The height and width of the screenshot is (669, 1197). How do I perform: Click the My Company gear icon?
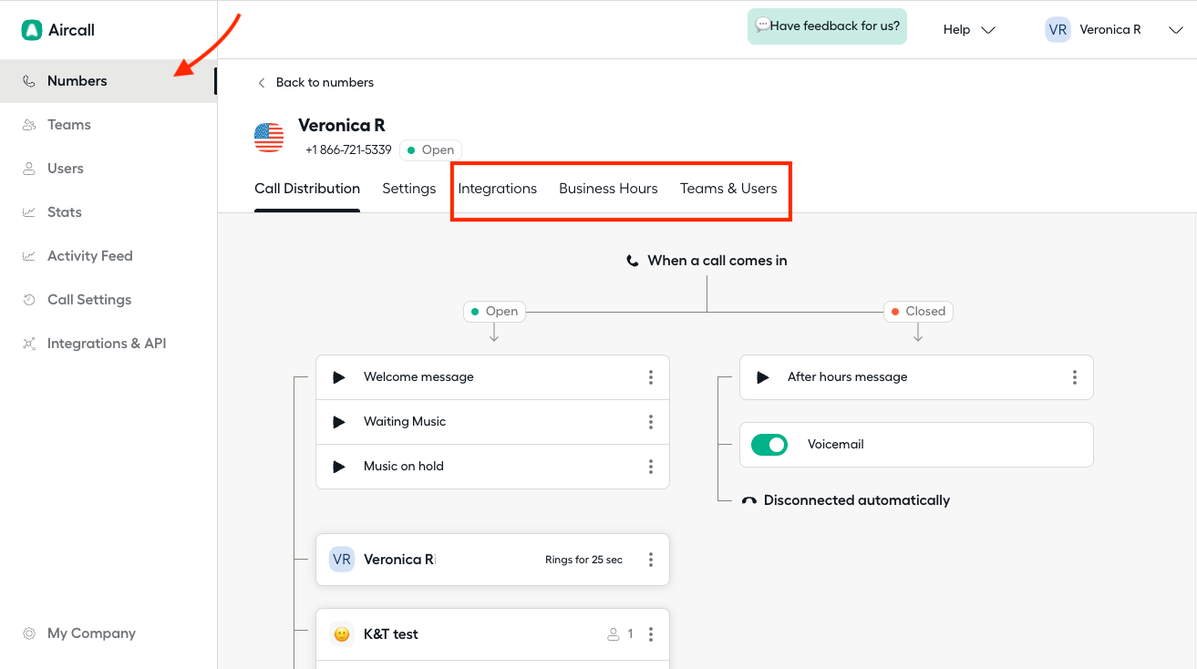click(x=29, y=633)
